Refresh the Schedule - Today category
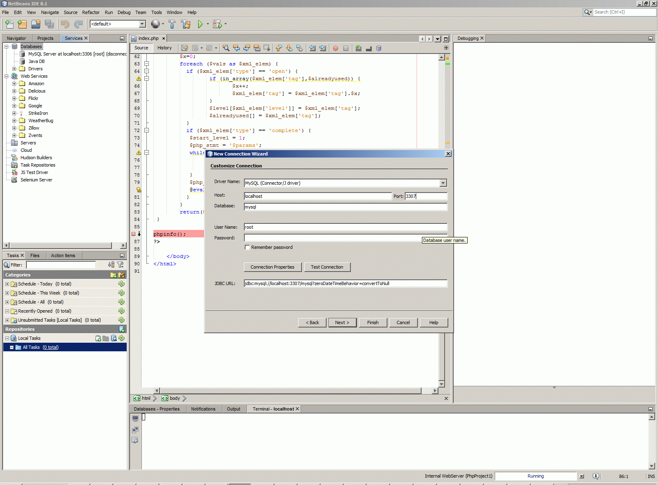 pyautogui.click(x=121, y=284)
